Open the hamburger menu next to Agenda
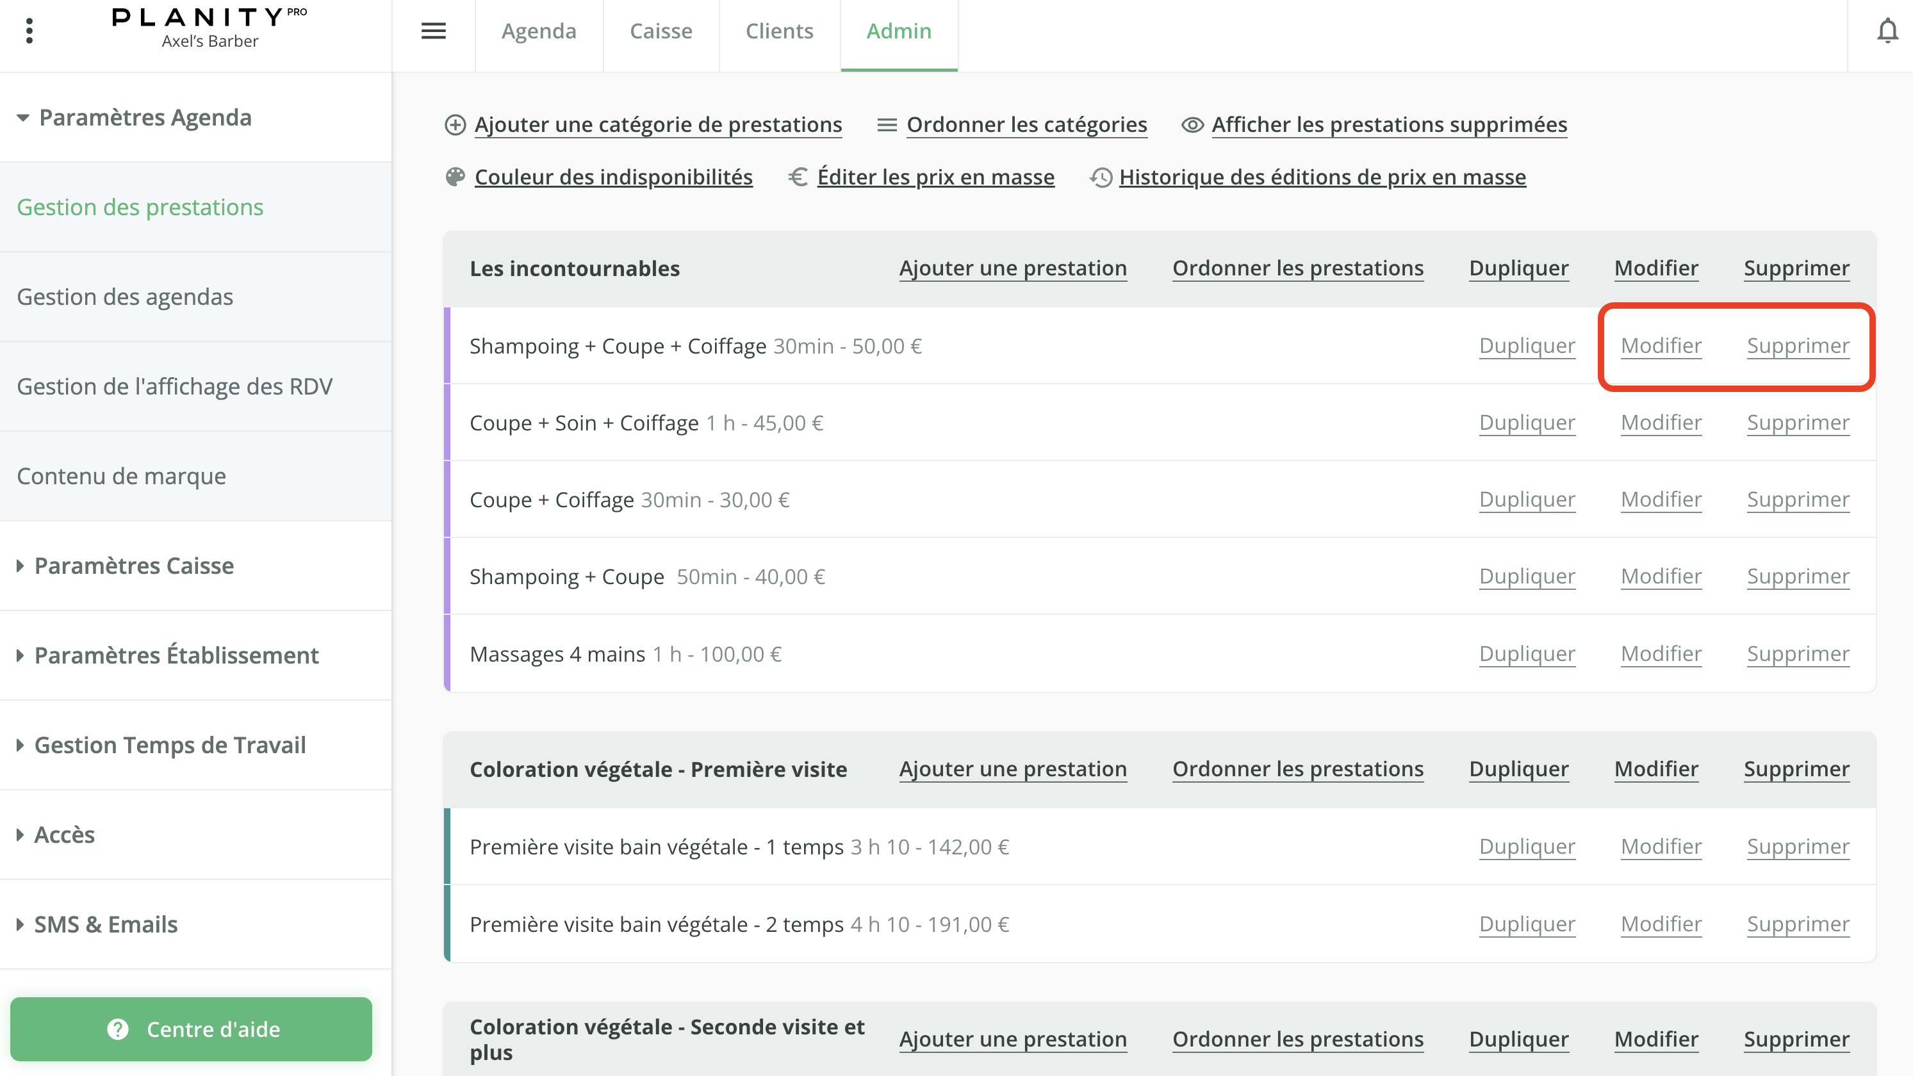The image size is (1913, 1076). pyautogui.click(x=434, y=31)
